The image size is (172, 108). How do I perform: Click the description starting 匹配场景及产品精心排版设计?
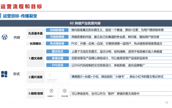(121, 58)
